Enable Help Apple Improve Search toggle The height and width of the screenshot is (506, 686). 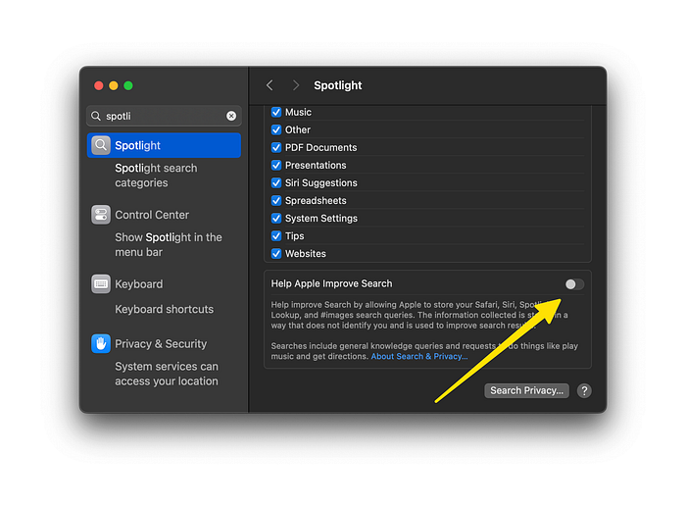coord(574,284)
